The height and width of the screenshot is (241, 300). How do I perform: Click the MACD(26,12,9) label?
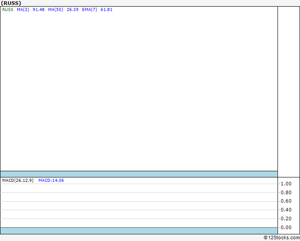pos(18,181)
